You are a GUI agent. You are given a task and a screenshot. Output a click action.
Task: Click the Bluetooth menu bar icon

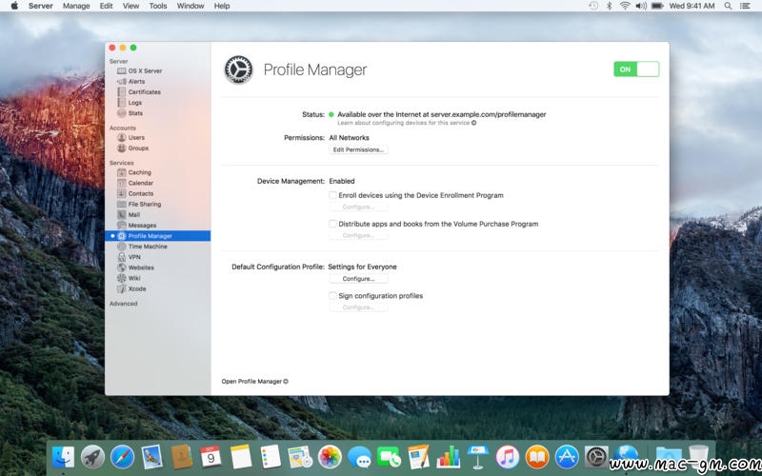(x=609, y=6)
